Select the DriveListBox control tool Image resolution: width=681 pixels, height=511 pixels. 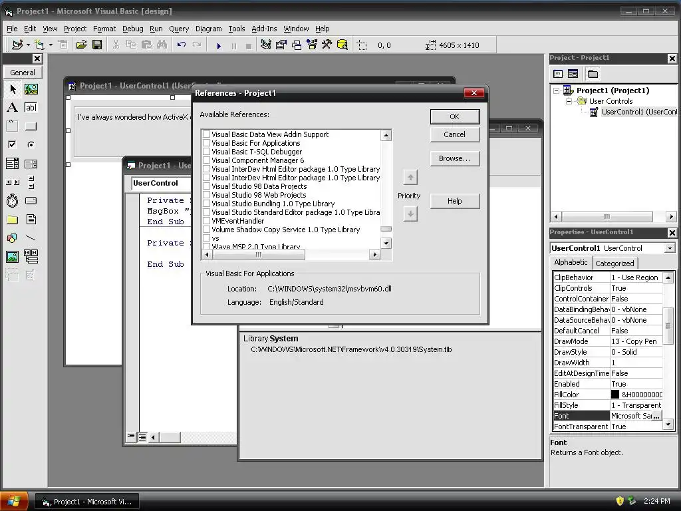coord(31,201)
